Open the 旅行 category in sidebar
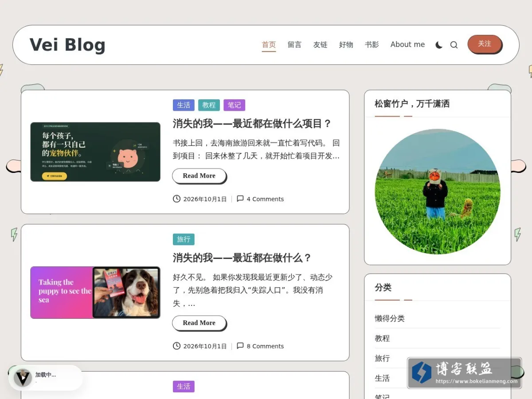 [382, 358]
